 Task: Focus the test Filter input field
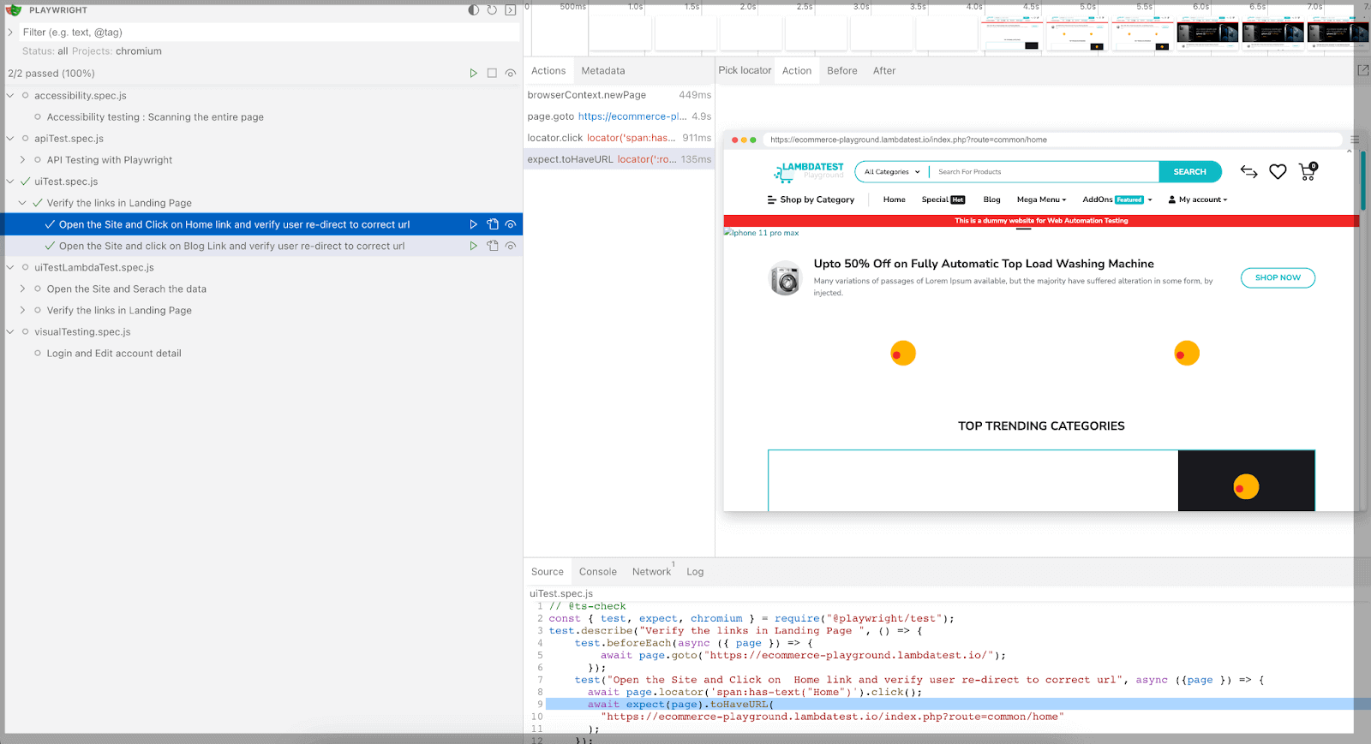tap(270, 33)
